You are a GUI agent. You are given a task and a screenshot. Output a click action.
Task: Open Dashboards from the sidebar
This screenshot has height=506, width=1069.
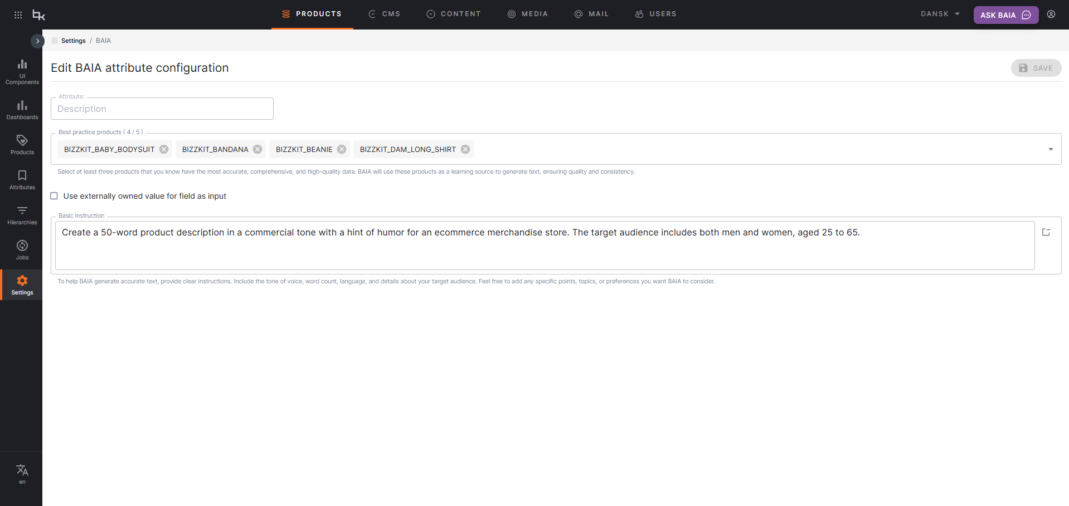click(x=22, y=110)
